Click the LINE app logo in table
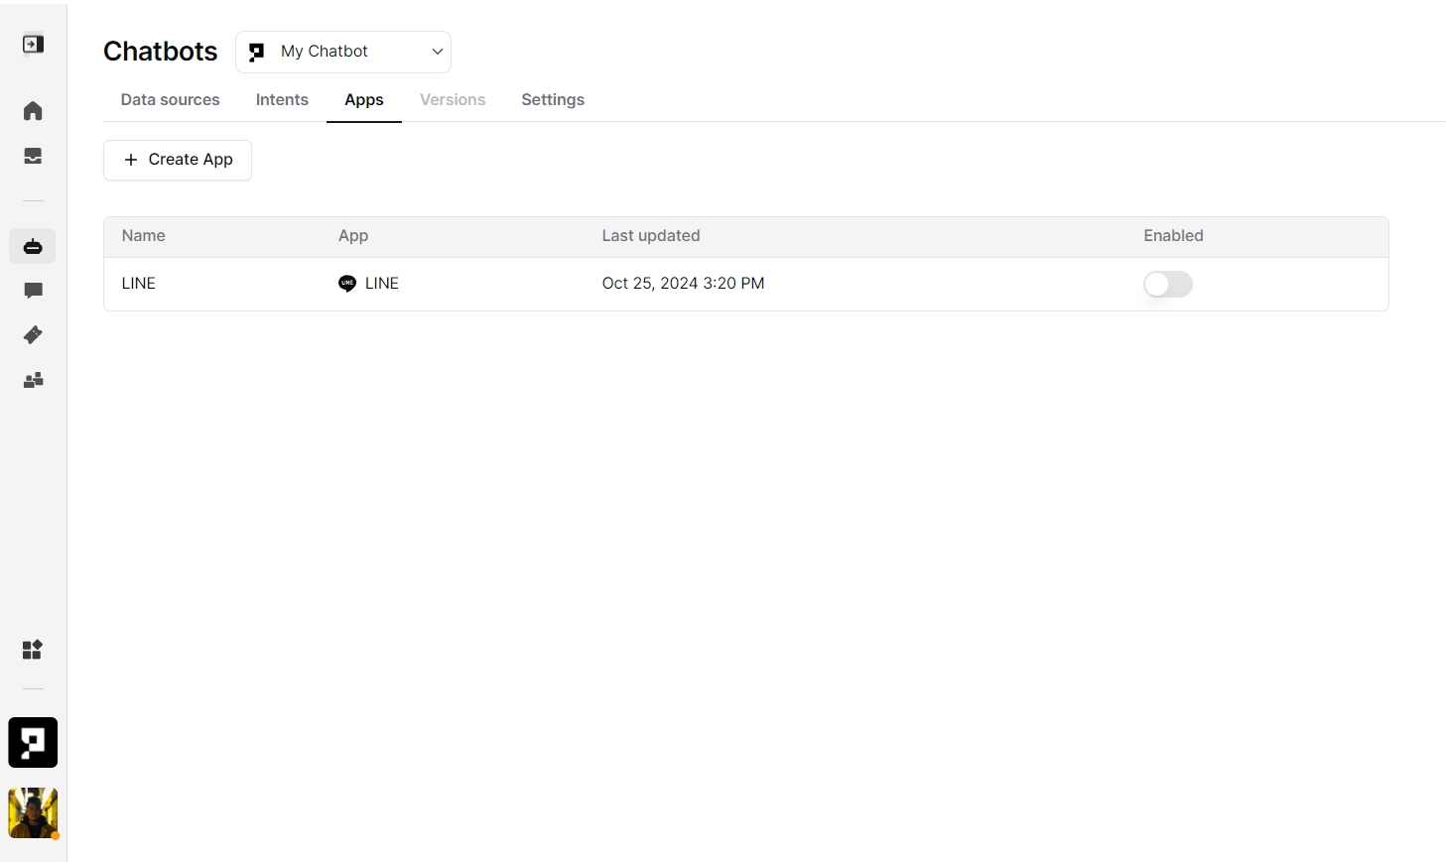1446x862 pixels. click(347, 284)
